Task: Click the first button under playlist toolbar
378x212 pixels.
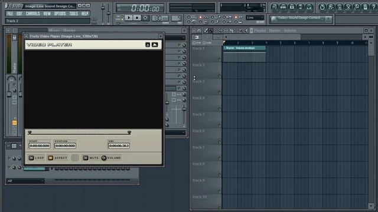Action: 197,37
